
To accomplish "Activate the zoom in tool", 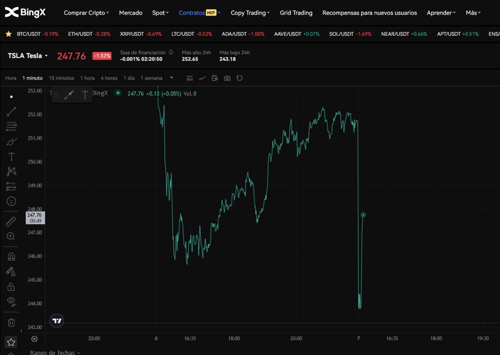I will (x=11, y=236).
